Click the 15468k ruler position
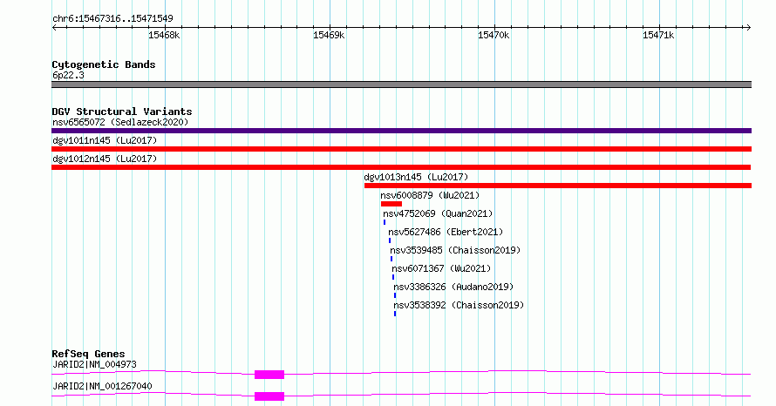 coord(164,35)
